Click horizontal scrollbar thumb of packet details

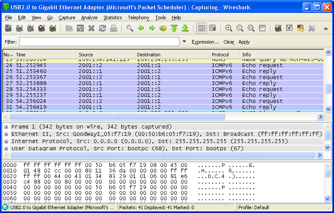[163, 155]
